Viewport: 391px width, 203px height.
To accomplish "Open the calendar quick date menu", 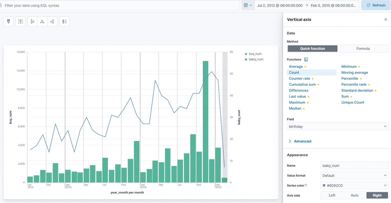I will point(248,5).
